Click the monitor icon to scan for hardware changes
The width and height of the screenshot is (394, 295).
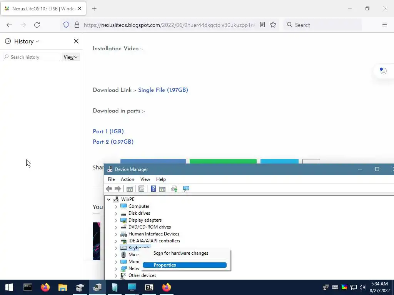tap(186, 189)
